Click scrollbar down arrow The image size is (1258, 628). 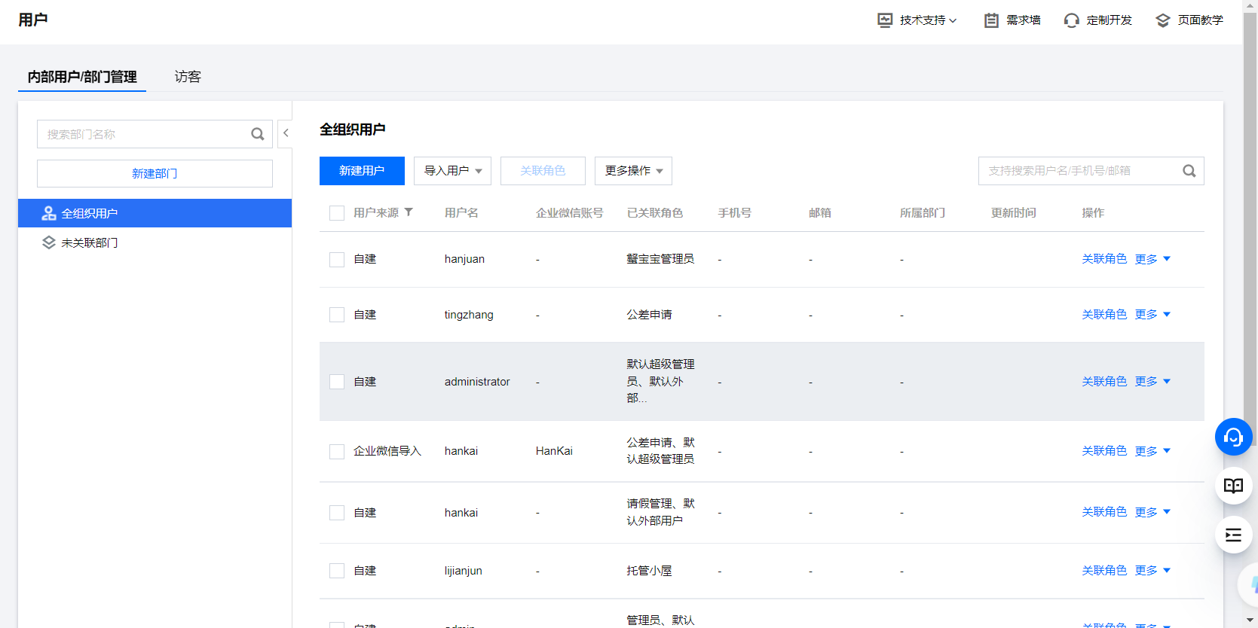(x=1250, y=620)
